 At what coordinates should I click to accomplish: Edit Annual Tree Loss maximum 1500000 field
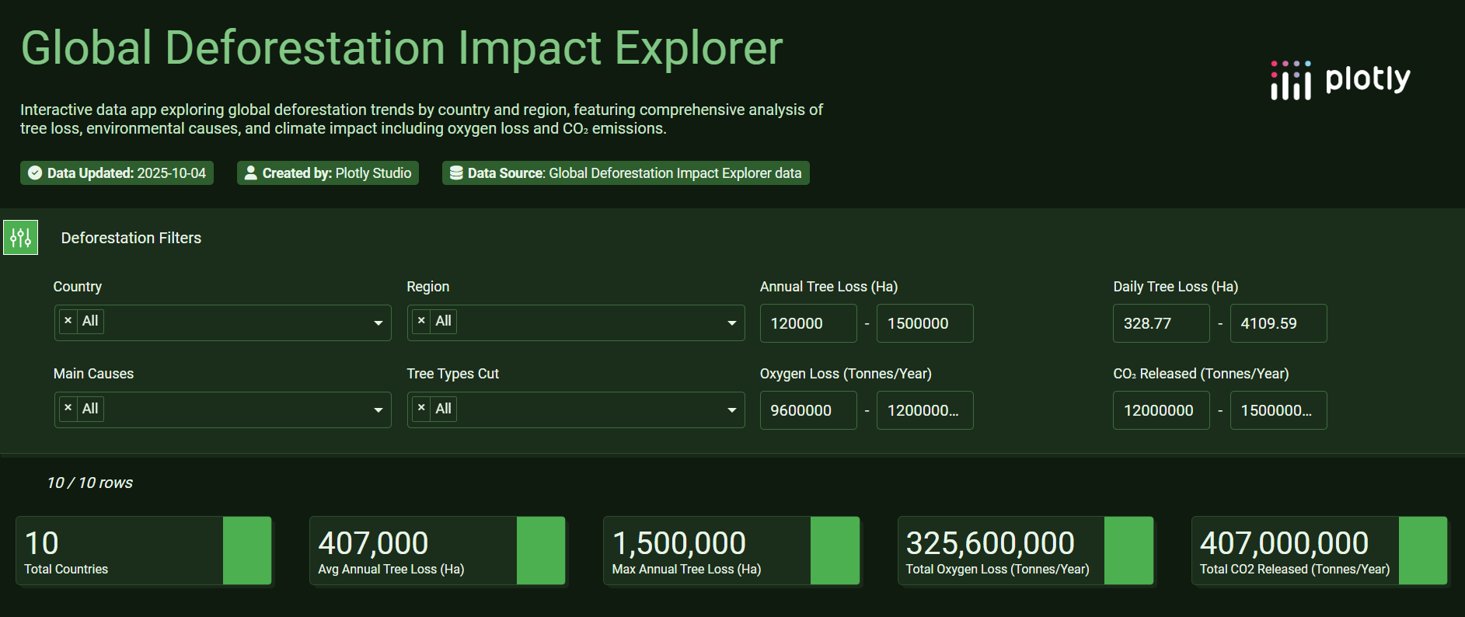(925, 323)
